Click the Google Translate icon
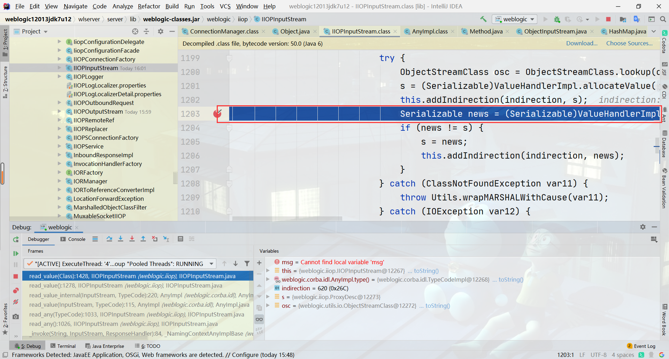Screen dimensions: 669x359 [x=637, y=19]
